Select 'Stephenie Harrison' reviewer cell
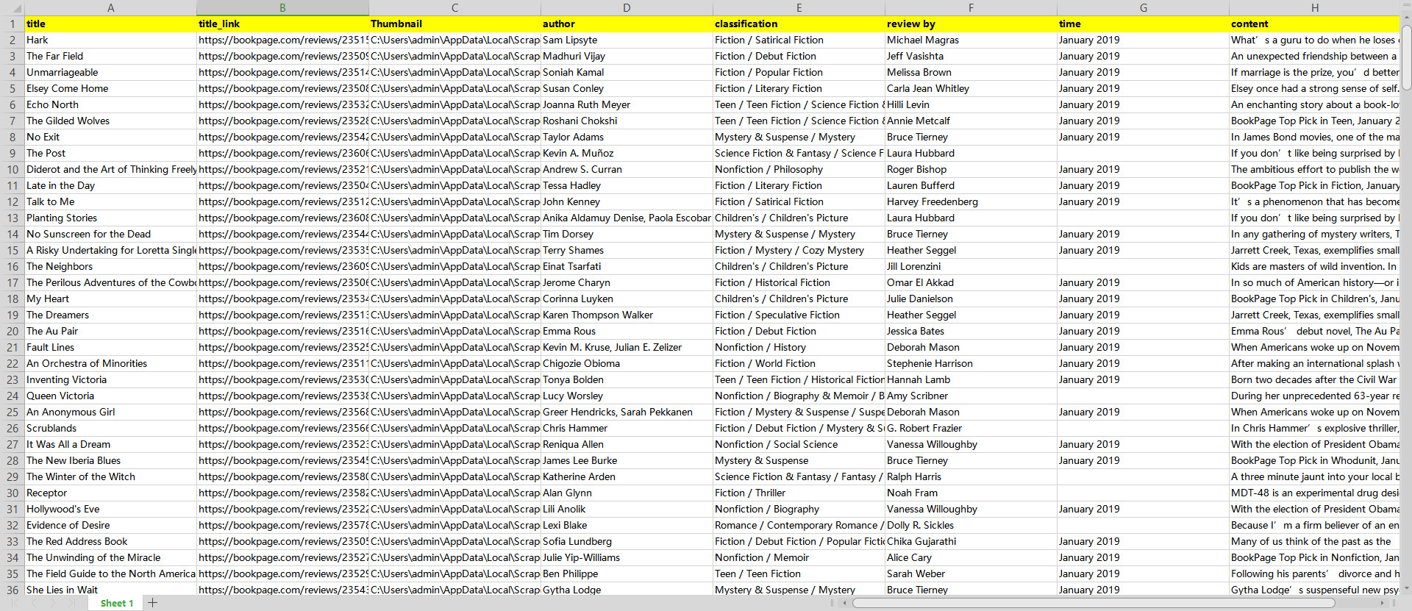Screen dimensions: 1412x611 (x=971, y=363)
